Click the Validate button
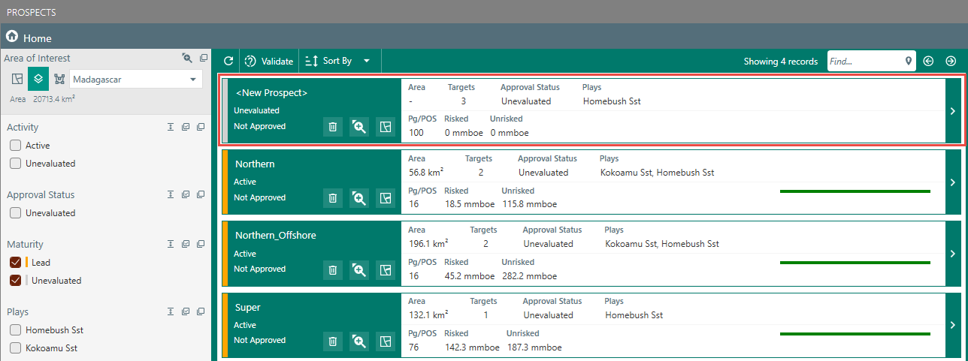 269,61
